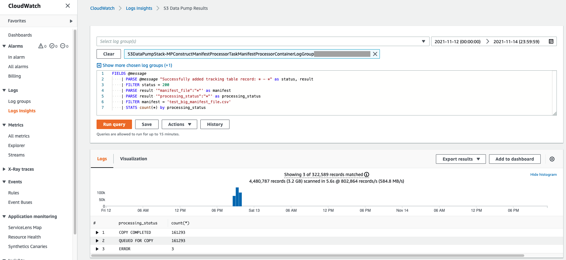Image resolution: width=566 pixels, height=260 pixels.
Task: Open the Dashboards page
Action: coord(20,35)
